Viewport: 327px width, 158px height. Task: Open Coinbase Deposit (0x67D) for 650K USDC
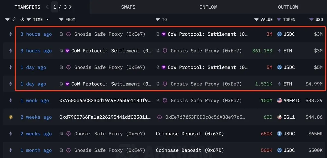coord(190,134)
